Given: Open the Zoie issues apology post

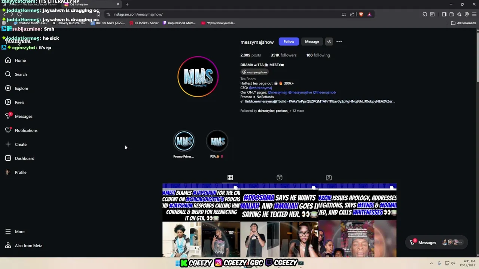Looking at the screenshot, I should tap(357, 220).
